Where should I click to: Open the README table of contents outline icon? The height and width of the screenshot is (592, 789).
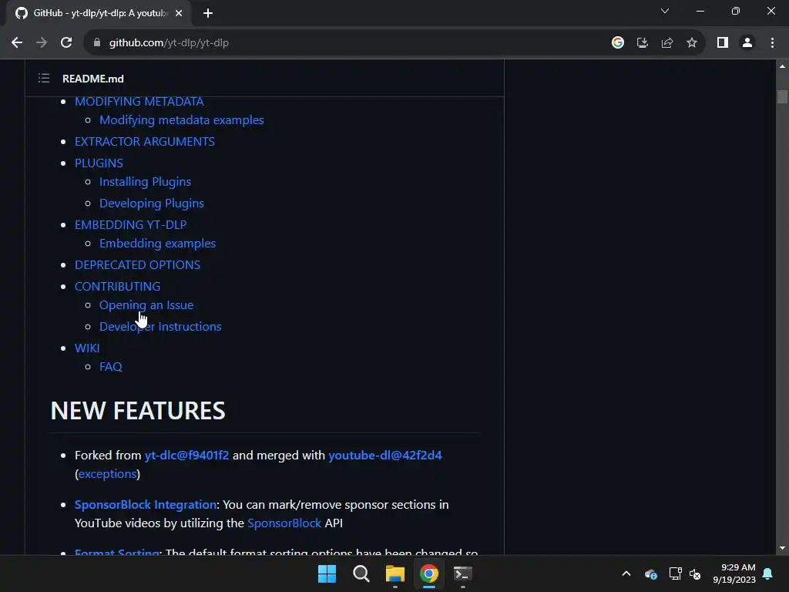[x=44, y=78]
